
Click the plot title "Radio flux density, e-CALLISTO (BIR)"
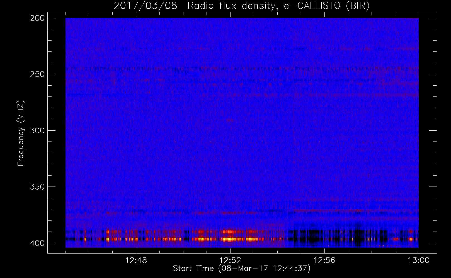pyautogui.click(x=278, y=6)
